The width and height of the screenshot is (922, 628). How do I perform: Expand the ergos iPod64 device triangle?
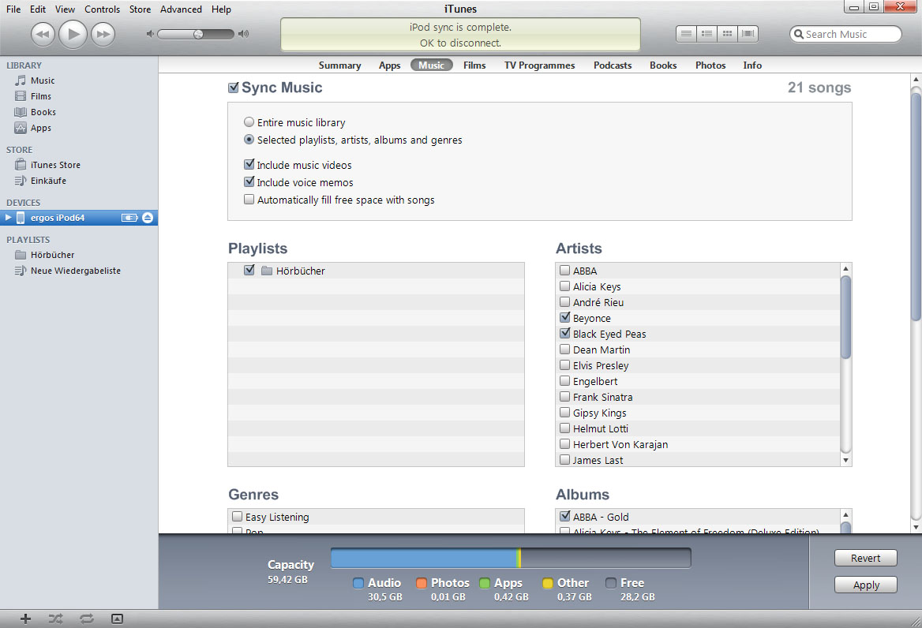click(x=8, y=218)
